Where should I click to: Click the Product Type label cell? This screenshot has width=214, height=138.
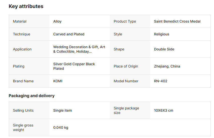tap(125, 22)
